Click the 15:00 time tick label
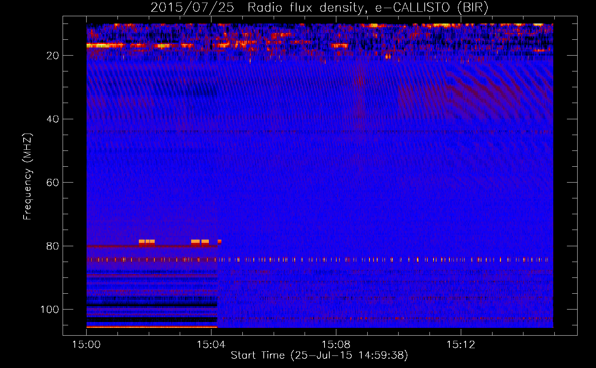596x368 pixels. coord(86,345)
